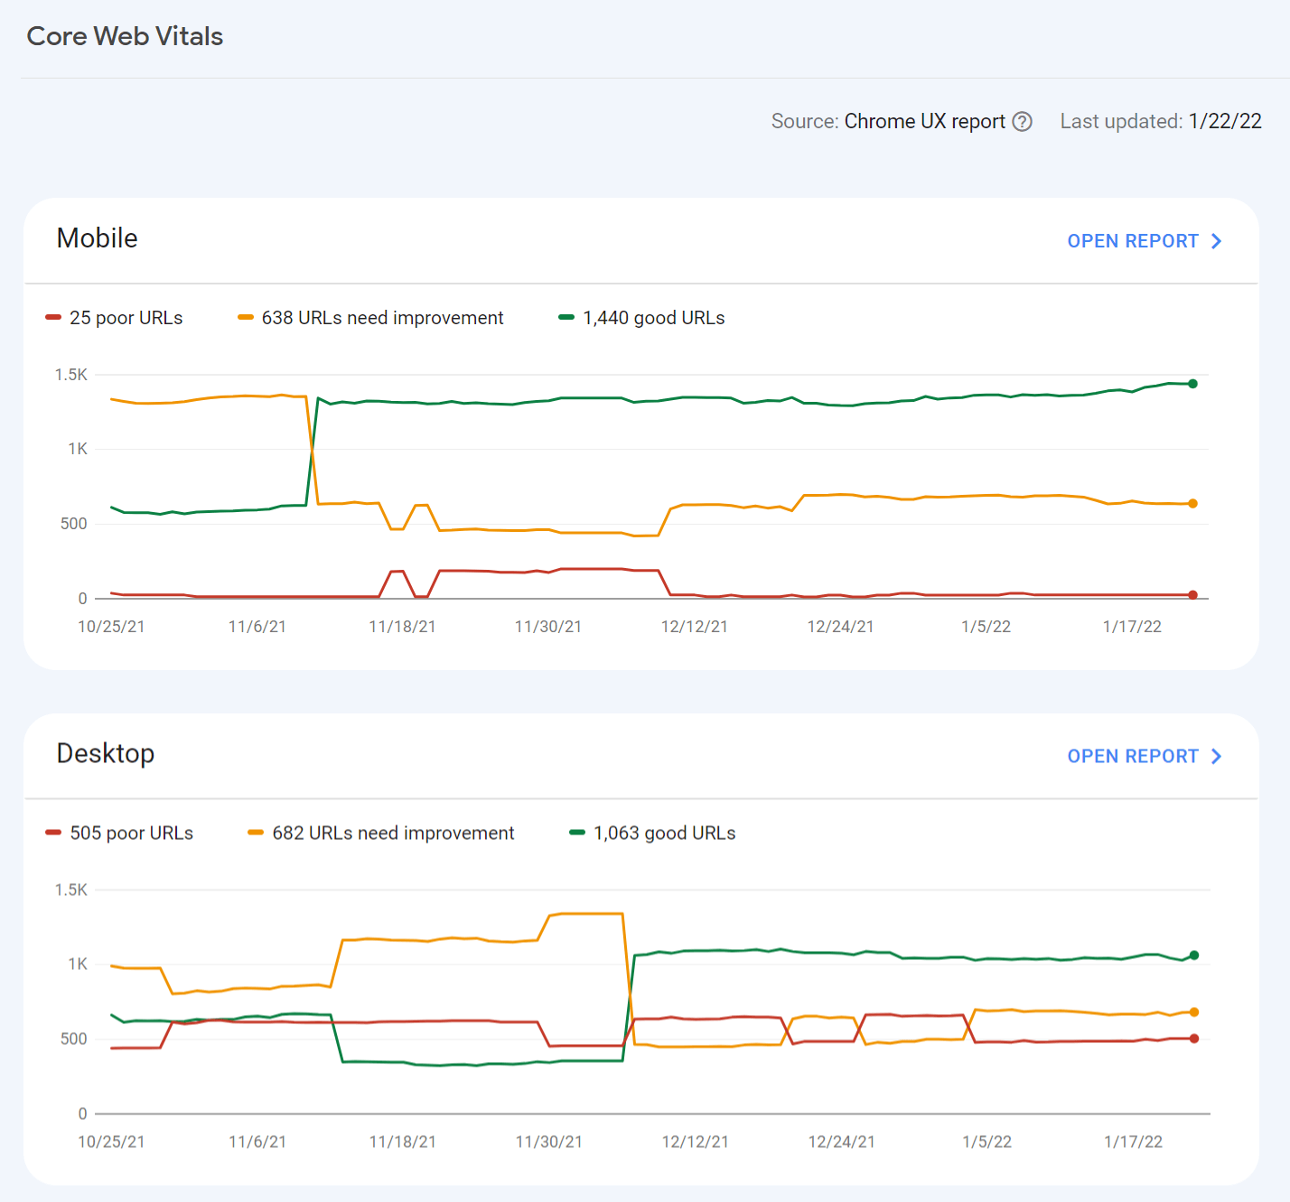This screenshot has height=1202, width=1290.
Task: Toggle the 25 poor URLs series on Mobile chart
Action: pyautogui.click(x=126, y=317)
